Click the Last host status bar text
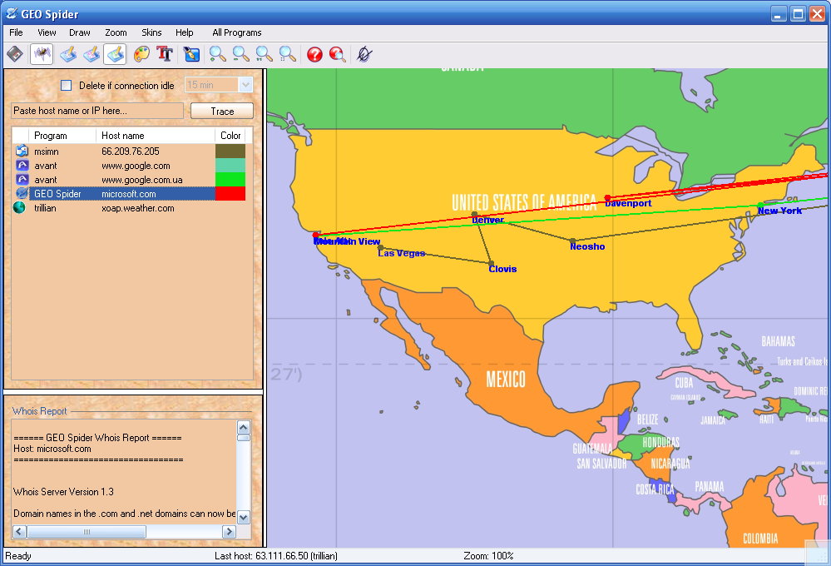Screen dimensions: 831x566 (275, 556)
